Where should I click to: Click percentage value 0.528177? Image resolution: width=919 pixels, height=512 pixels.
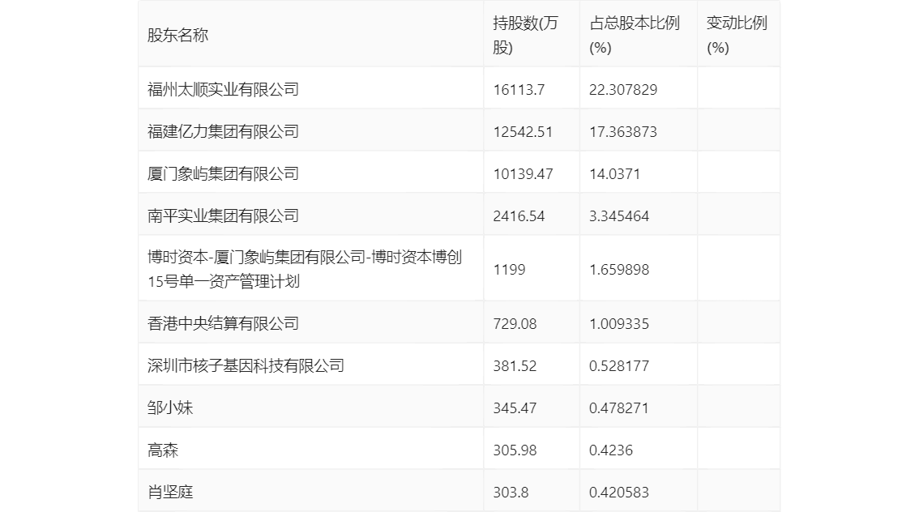pos(619,366)
